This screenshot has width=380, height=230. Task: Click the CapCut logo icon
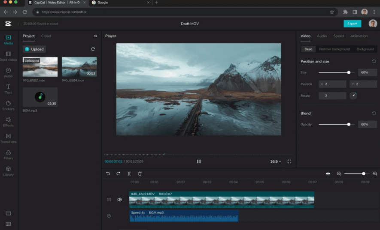coord(8,24)
